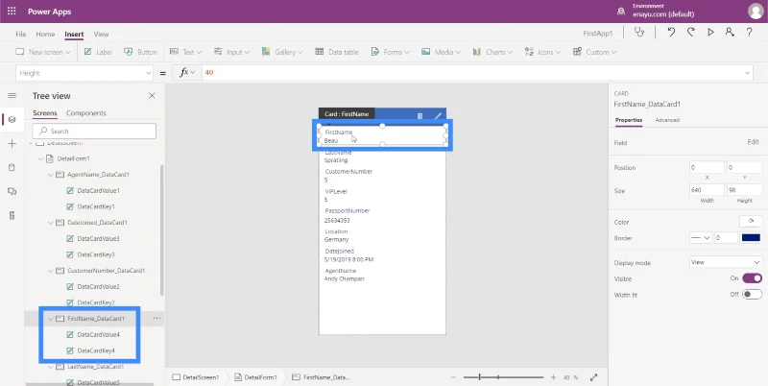Click the Border color swatch
Image resolution: width=768 pixels, height=386 pixels.
pos(751,238)
